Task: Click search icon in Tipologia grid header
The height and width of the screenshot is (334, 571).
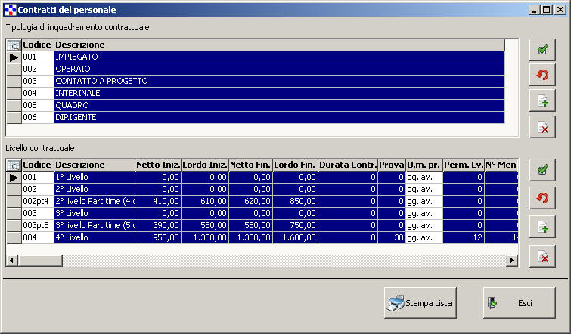Action: pyautogui.click(x=14, y=45)
